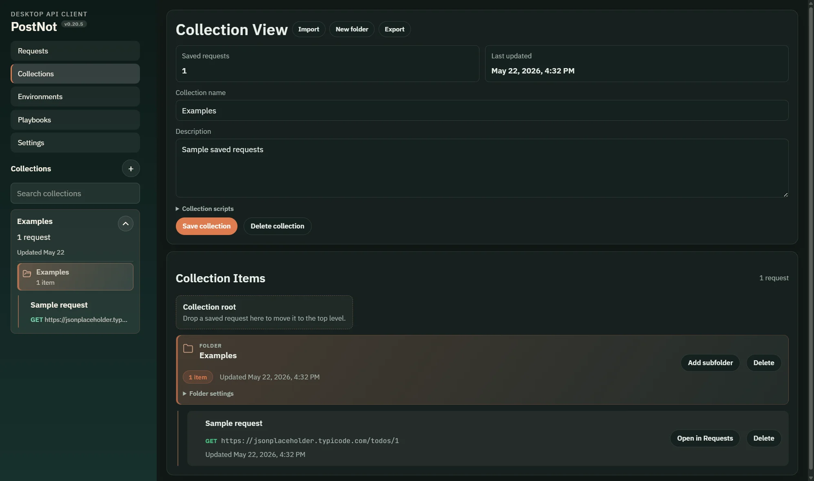
Task: Click the Examples collection title in sidebar card
Action: coord(35,222)
